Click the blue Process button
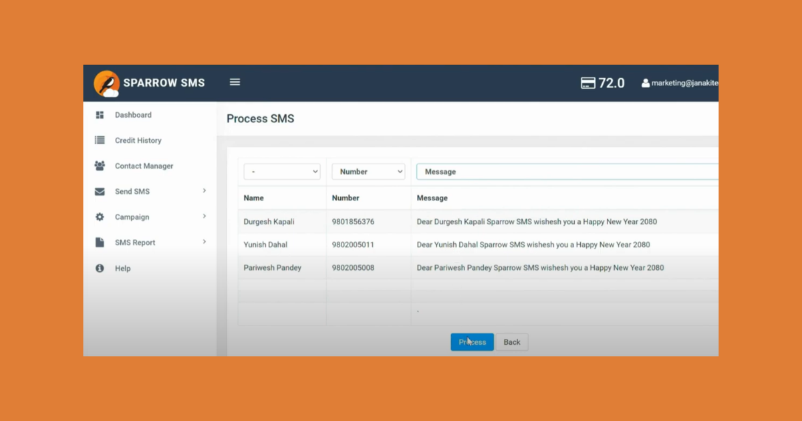802x421 pixels. click(472, 342)
